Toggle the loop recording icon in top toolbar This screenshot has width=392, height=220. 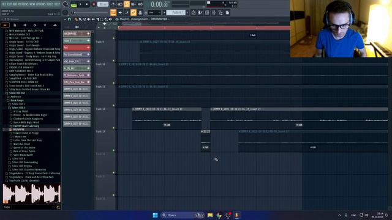click(140, 4)
